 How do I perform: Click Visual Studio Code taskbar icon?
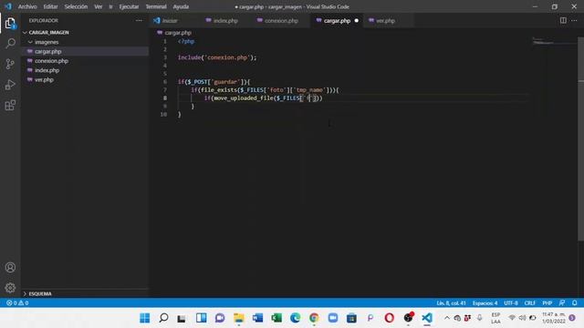click(427, 318)
